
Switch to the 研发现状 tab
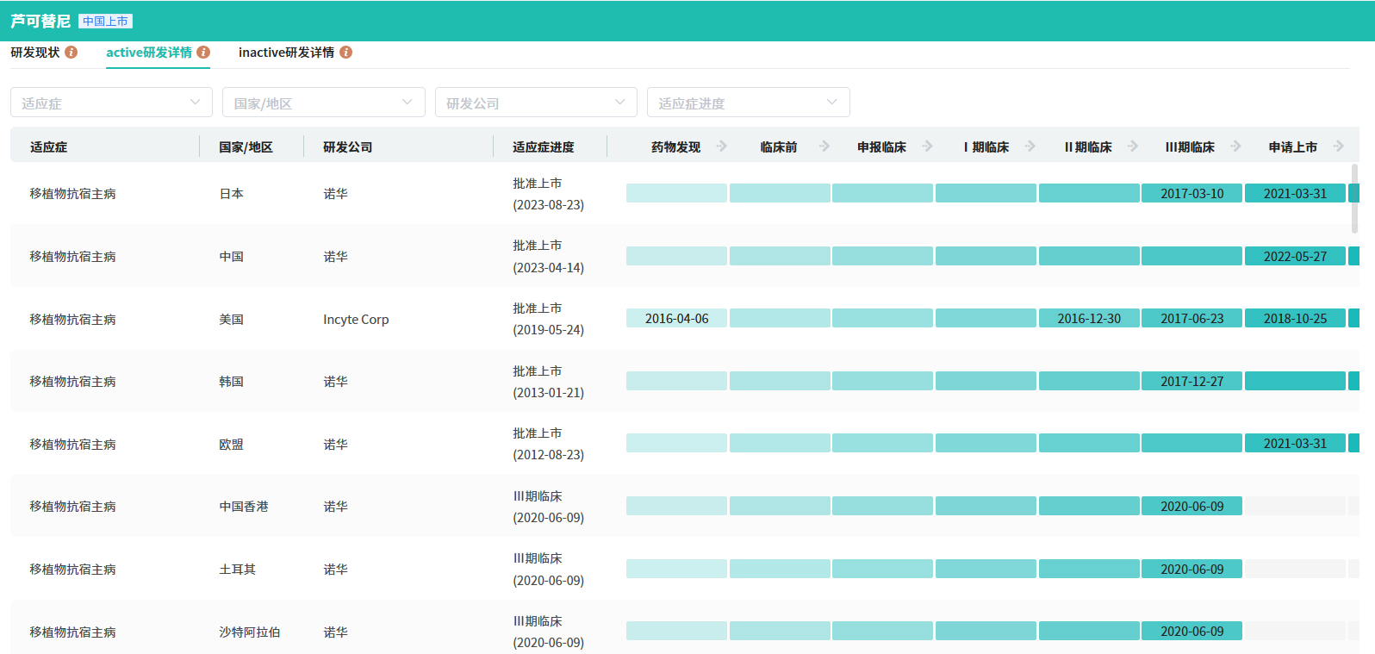coord(35,53)
